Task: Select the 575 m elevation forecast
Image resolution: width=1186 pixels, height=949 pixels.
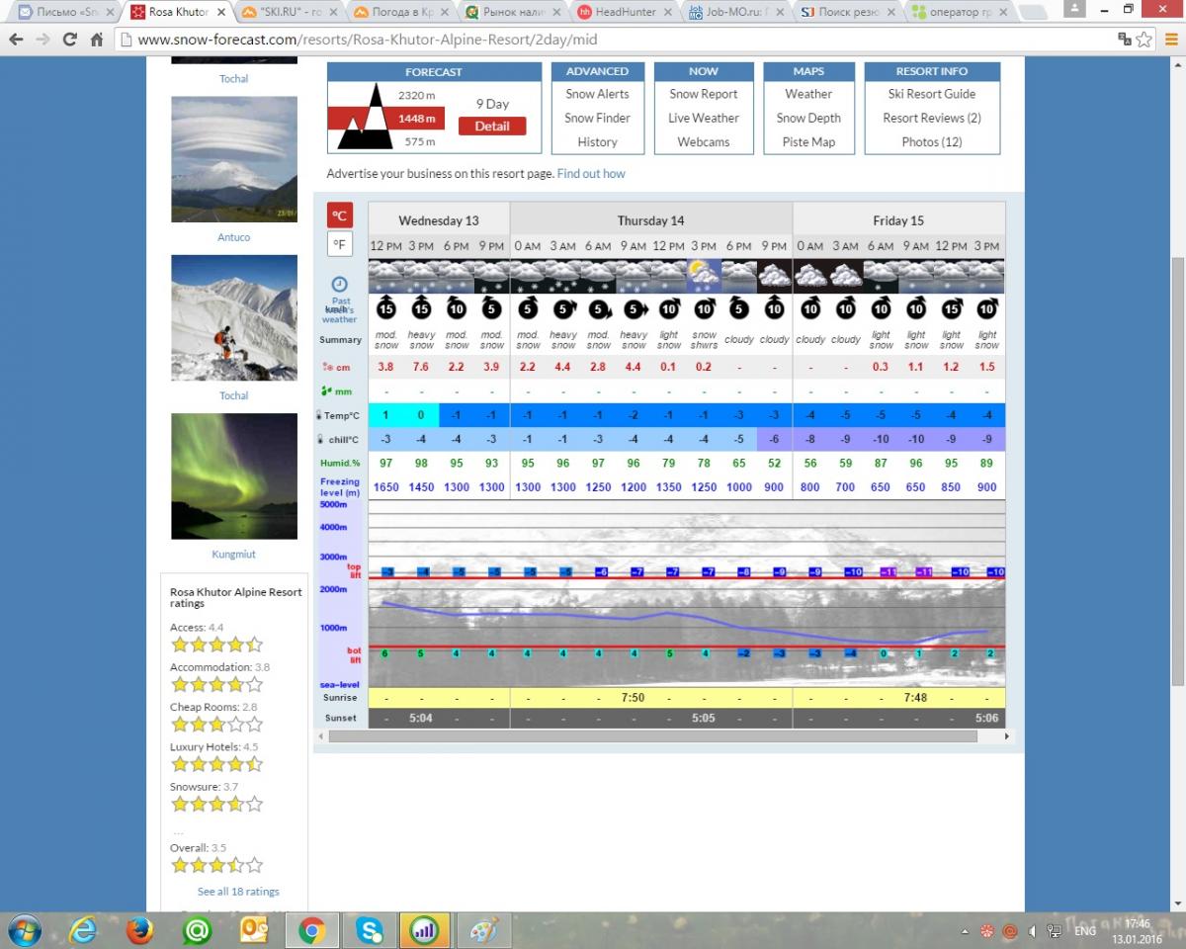Action: pos(419,142)
